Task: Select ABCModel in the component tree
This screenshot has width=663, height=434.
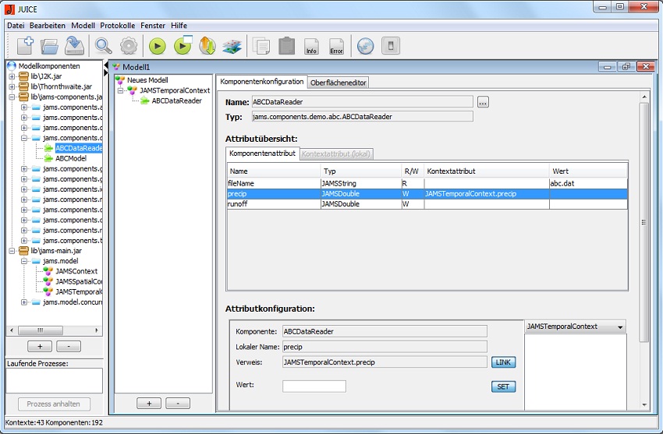Action: point(70,158)
